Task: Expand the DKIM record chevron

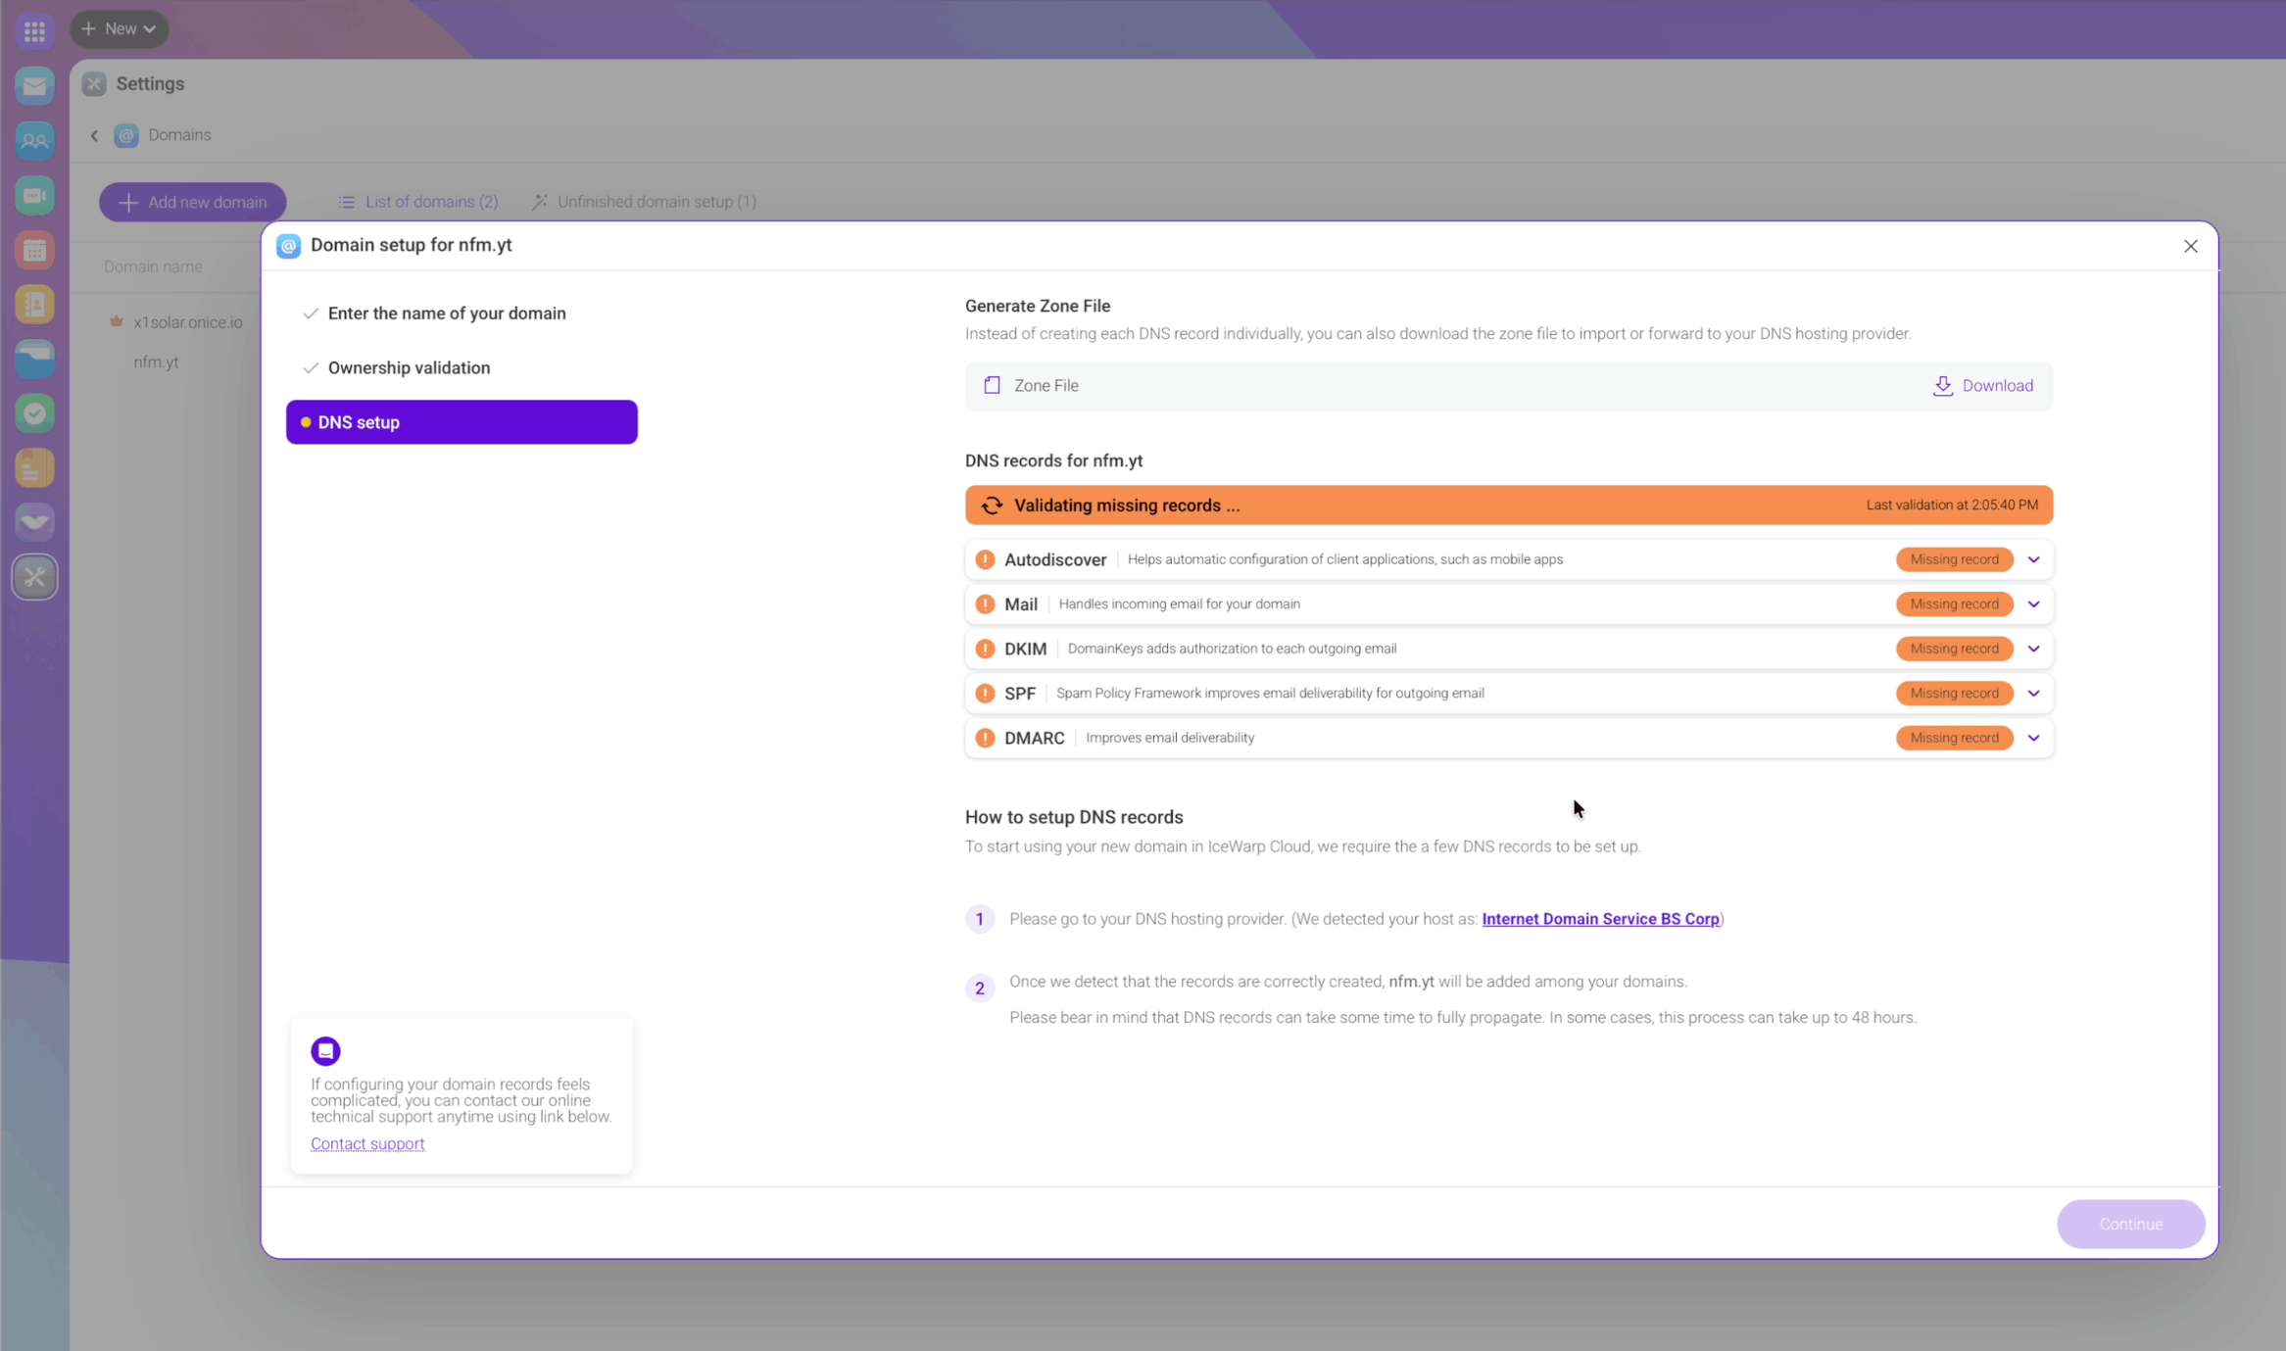Action: click(x=2034, y=650)
